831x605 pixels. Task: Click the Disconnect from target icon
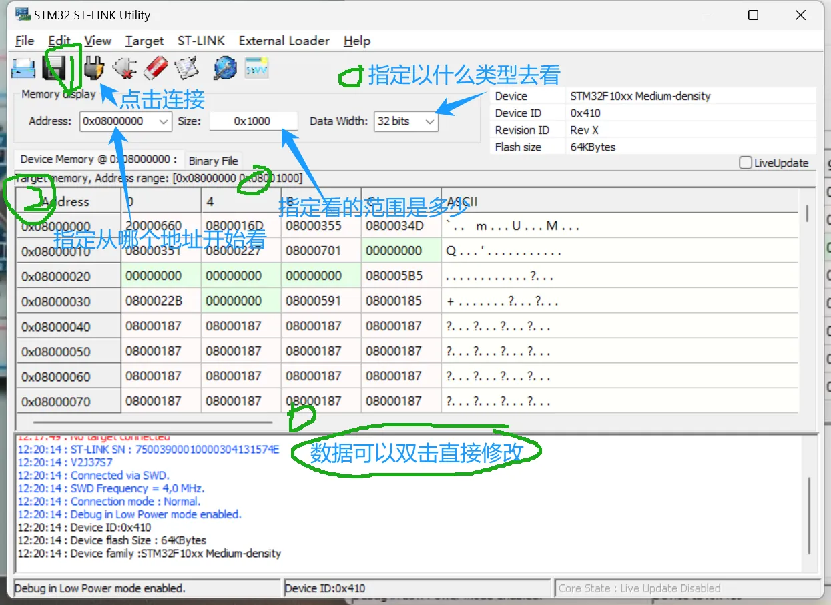point(125,67)
